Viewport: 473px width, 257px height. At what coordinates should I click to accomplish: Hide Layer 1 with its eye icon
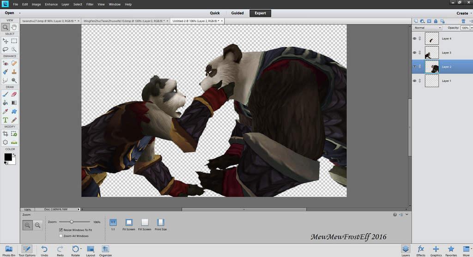coord(415,81)
